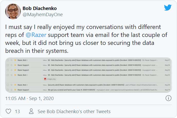Star the Aug 27 email
Screen dimensions: 177x118
[12, 60]
